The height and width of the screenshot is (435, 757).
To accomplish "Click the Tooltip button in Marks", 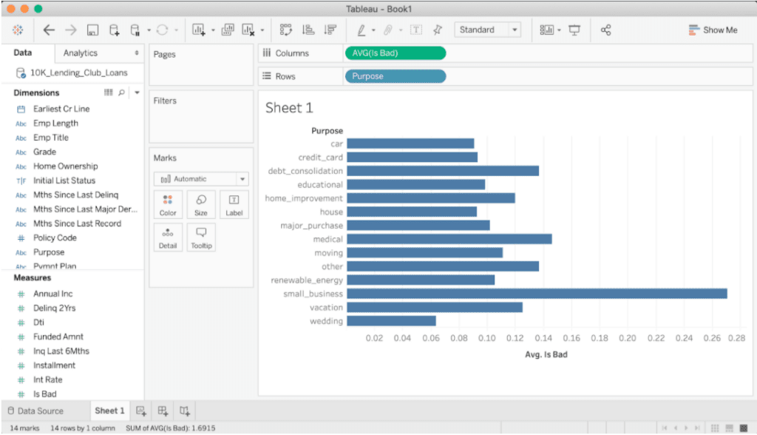I will (x=201, y=237).
